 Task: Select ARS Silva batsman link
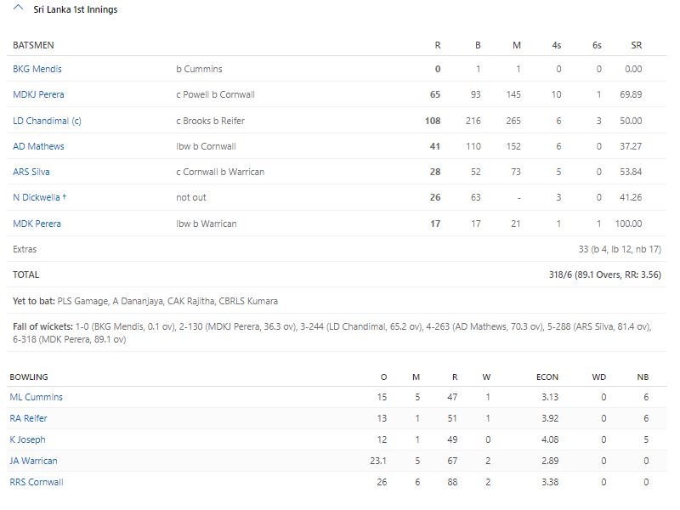click(31, 172)
